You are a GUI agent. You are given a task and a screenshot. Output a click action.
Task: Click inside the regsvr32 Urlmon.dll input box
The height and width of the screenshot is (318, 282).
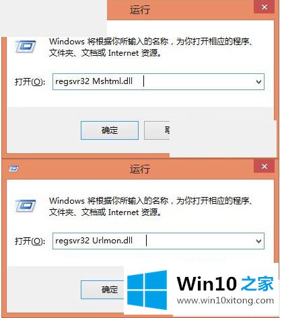[158, 241]
